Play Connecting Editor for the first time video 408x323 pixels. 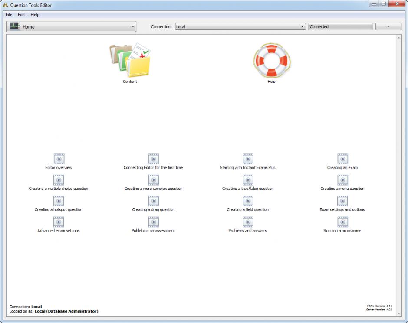click(153, 159)
